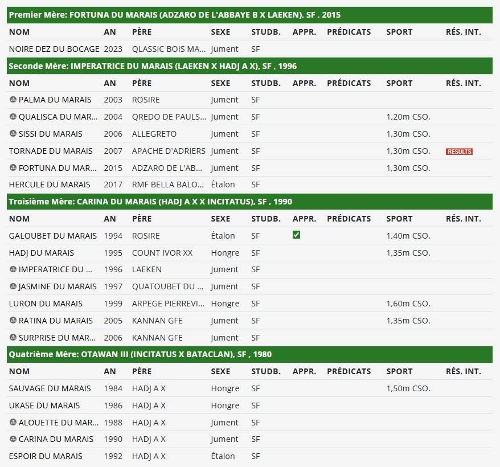Viewport: 500px width, 467px height.
Task: Click year 2023 in Noire Dez row
Action: pos(113,49)
